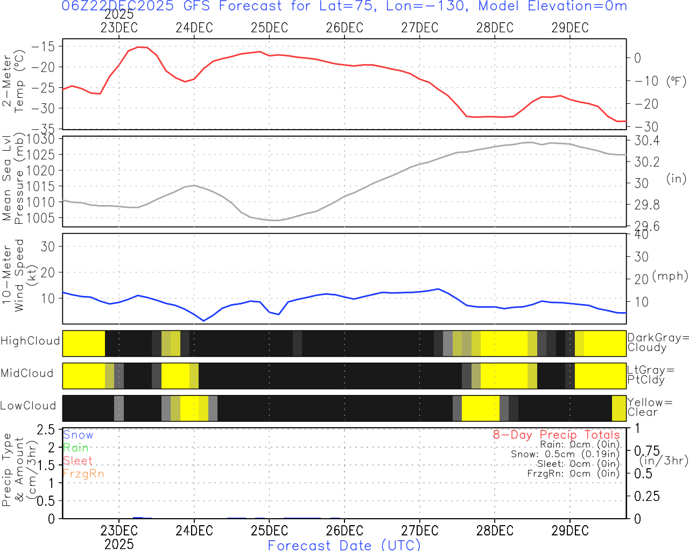The image size is (689, 551).
Task: Click the blue wind speed dip after 24DEC
Action: click(203, 320)
